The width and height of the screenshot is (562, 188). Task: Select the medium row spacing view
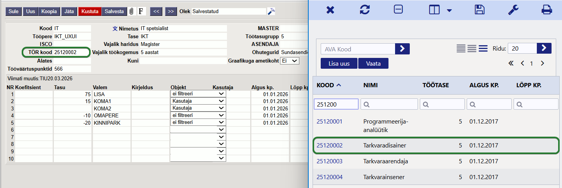point(471,48)
